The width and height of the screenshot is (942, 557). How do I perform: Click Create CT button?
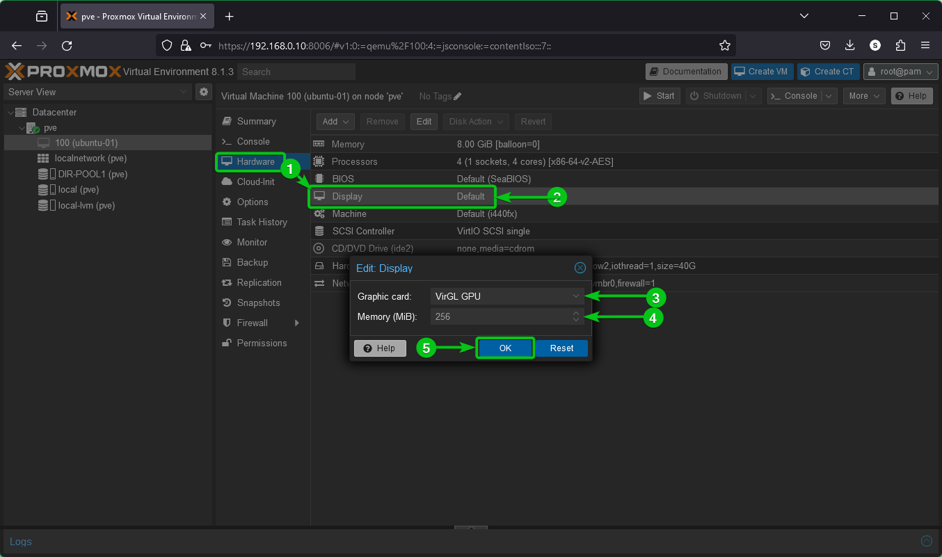click(x=828, y=72)
